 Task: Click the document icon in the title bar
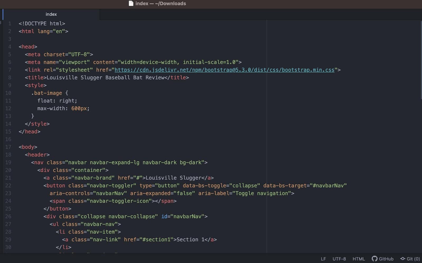(131, 3)
